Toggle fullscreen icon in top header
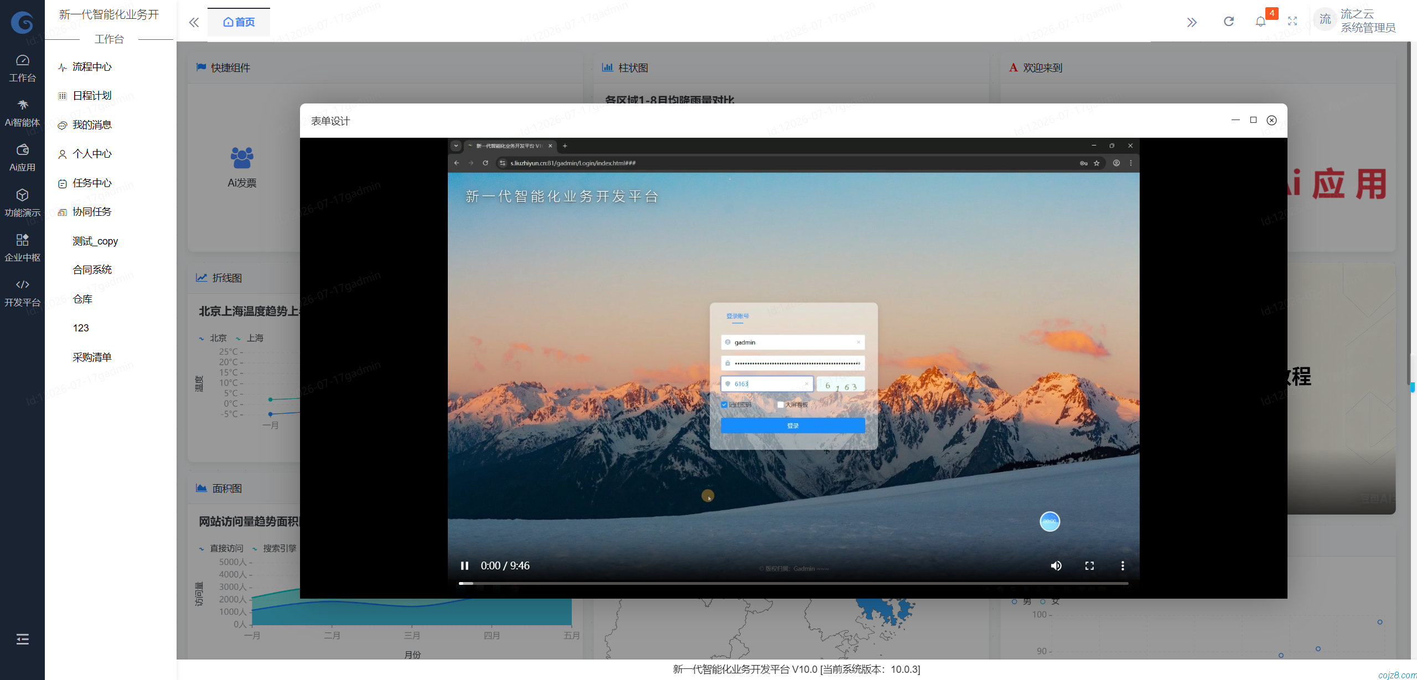 click(1292, 22)
